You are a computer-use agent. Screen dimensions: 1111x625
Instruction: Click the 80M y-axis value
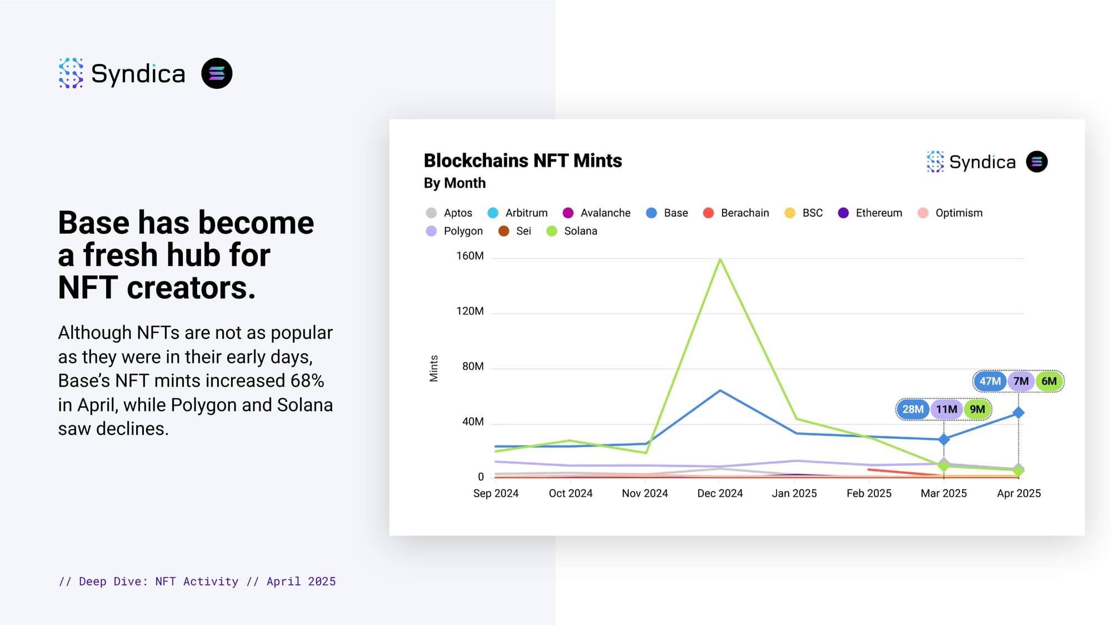coord(473,367)
